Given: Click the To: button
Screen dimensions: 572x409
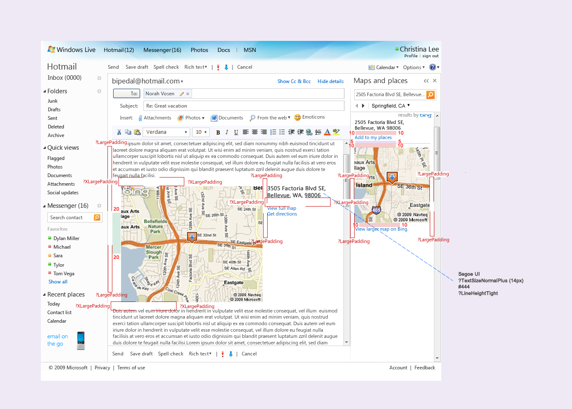Looking at the screenshot, I should click(x=127, y=94).
